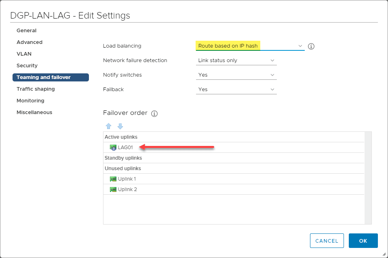Open the Security section
Image resolution: width=388 pixels, height=258 pixels.
(27, 66)
